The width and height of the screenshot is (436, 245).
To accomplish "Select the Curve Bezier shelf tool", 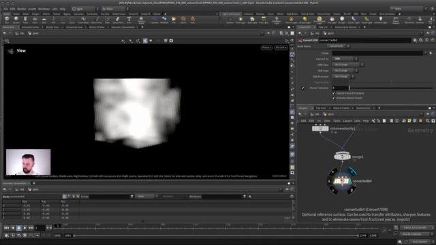I will pyautogui.click(x=83, y=20).
